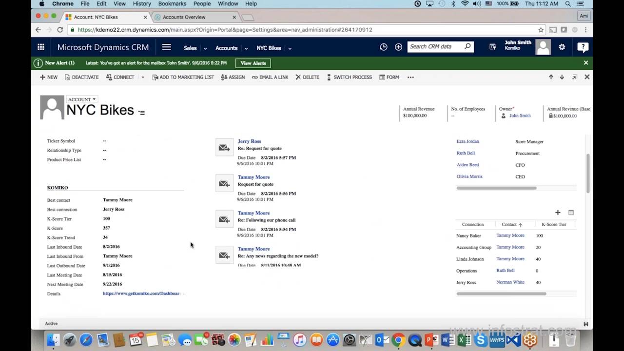
Task: Open advanced find icon next to John Smith
Action: click(493, 47)
